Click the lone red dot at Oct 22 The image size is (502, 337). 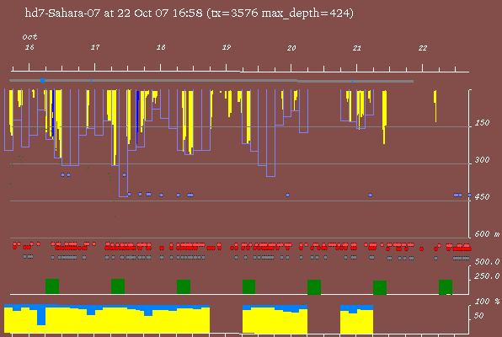point(422,249)
